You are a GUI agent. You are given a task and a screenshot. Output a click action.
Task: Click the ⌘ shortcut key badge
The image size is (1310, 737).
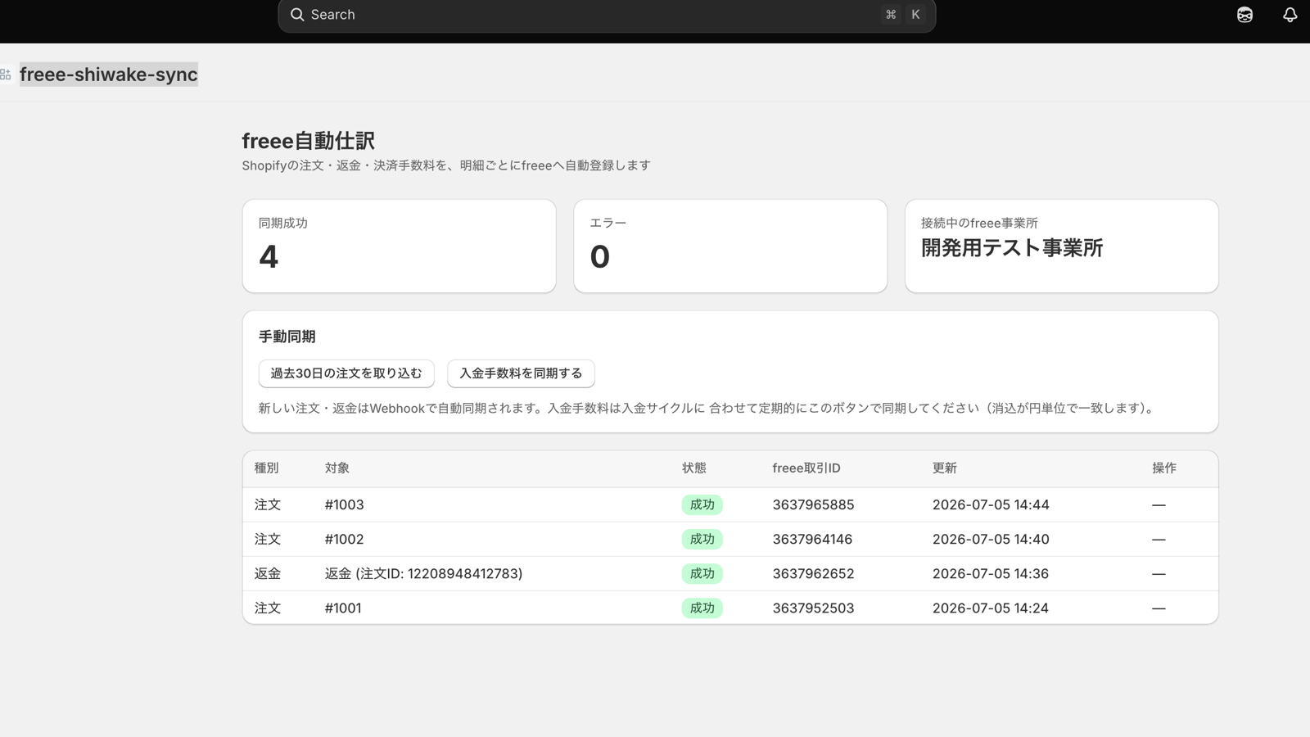point(891,15)
